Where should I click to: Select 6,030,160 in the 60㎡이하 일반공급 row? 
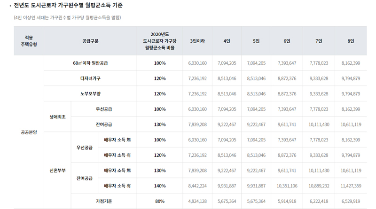click(197, 63)
